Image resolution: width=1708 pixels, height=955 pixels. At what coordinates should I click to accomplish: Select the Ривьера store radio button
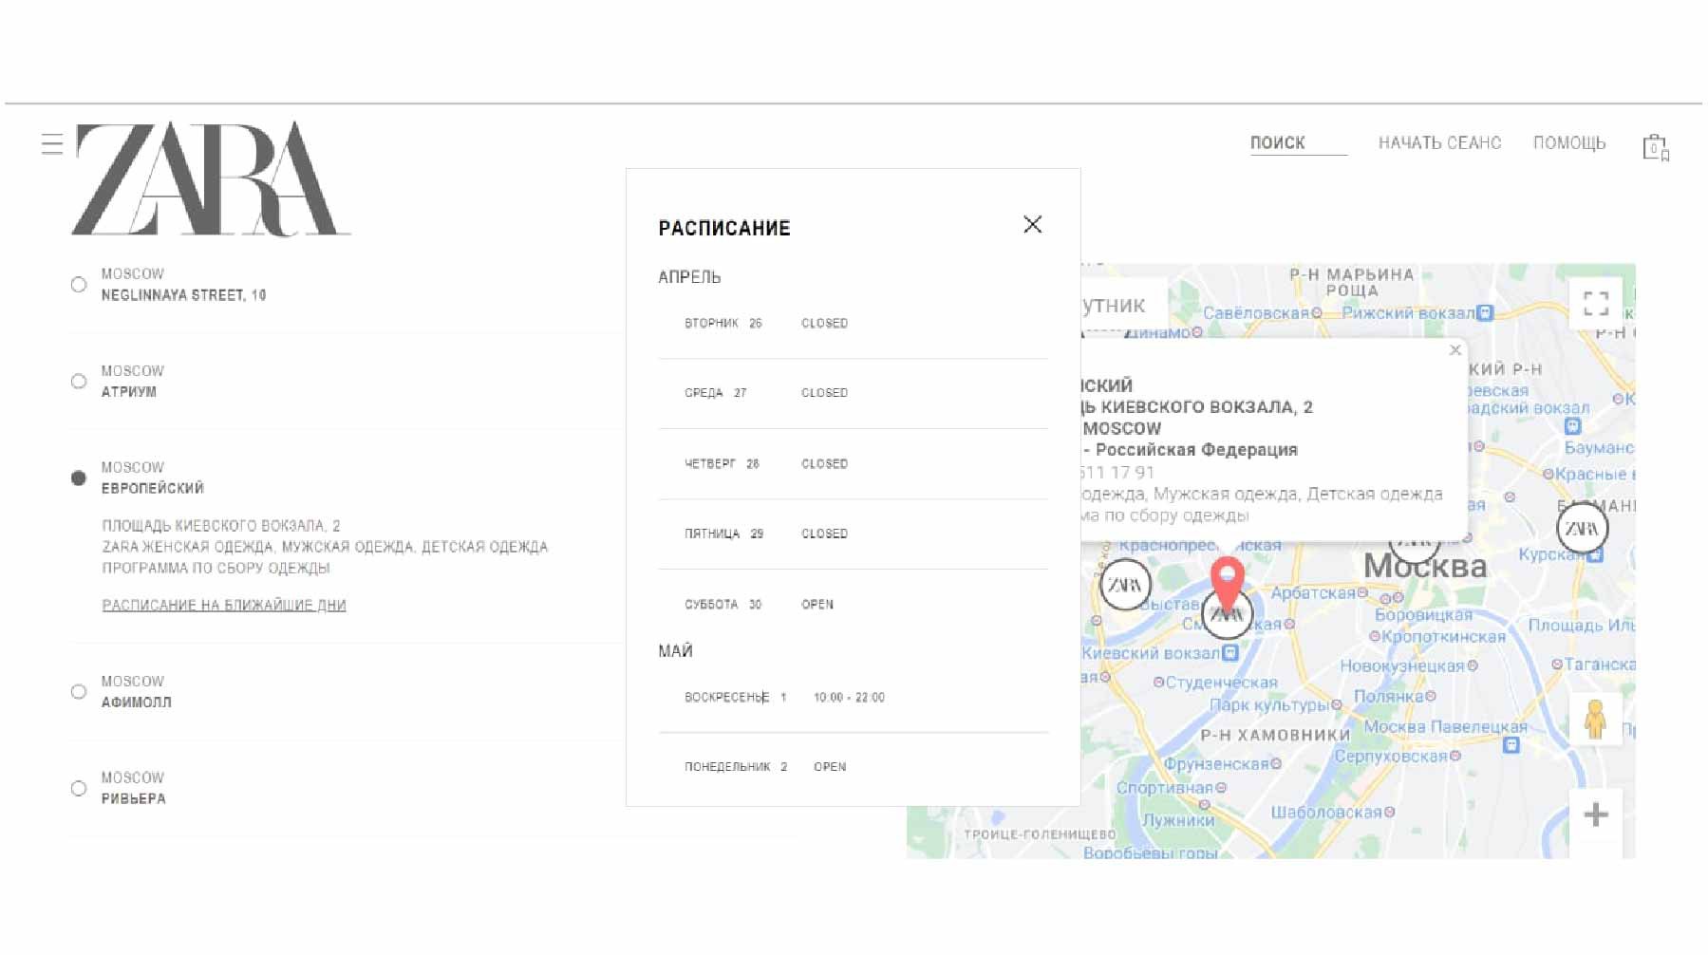79,789
